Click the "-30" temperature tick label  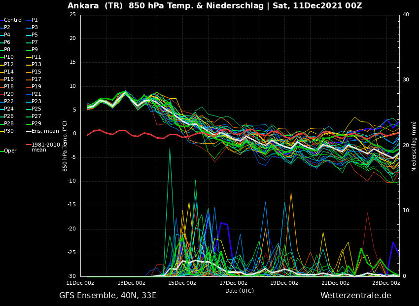[71, 276]
